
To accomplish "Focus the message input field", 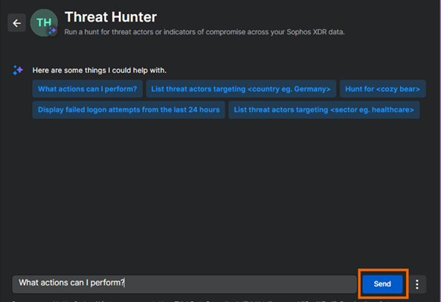I will point(184,284).
